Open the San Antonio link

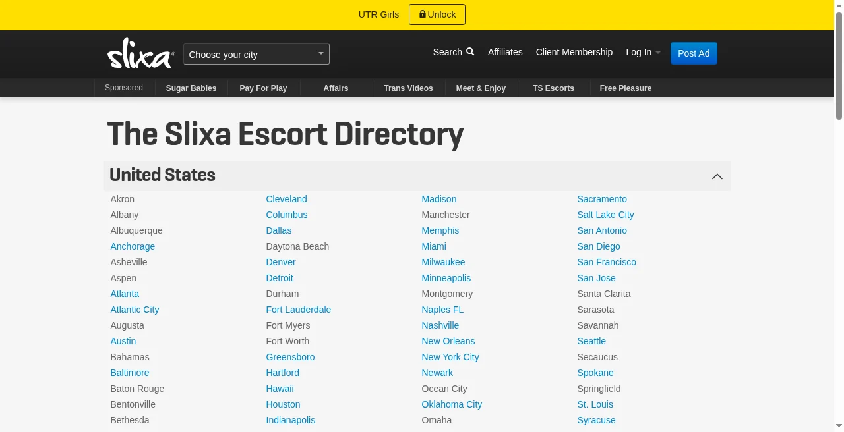pyautogui.click(x=602, y=230)
